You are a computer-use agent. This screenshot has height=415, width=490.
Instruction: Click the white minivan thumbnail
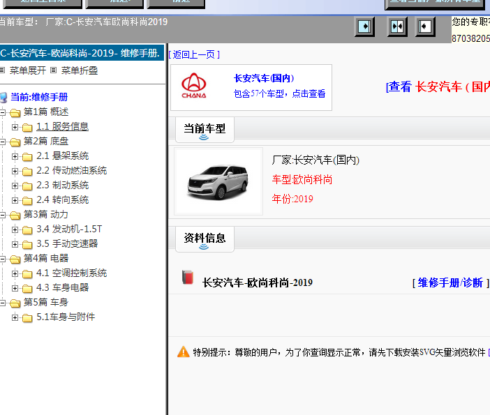point(218,182)
